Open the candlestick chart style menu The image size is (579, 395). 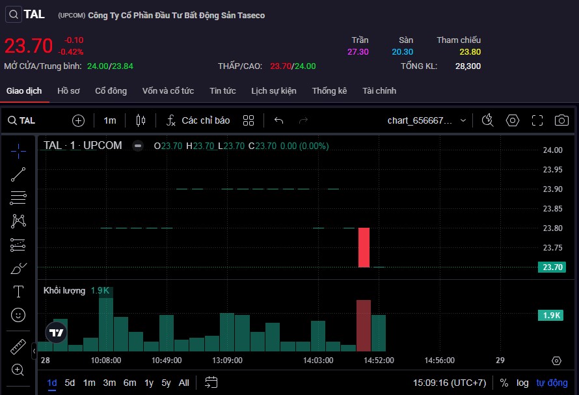[x=141, y=120]
